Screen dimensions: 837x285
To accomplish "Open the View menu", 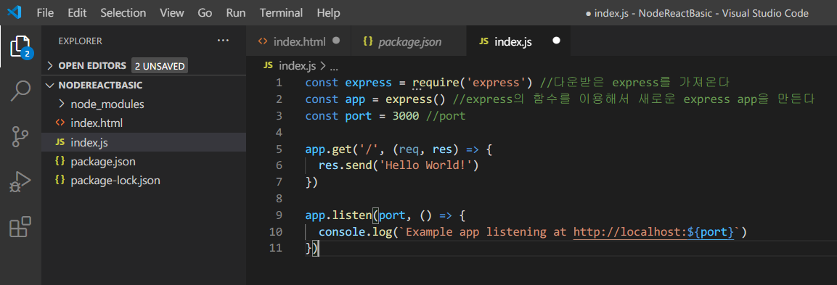I will click(x=171, y=13).
